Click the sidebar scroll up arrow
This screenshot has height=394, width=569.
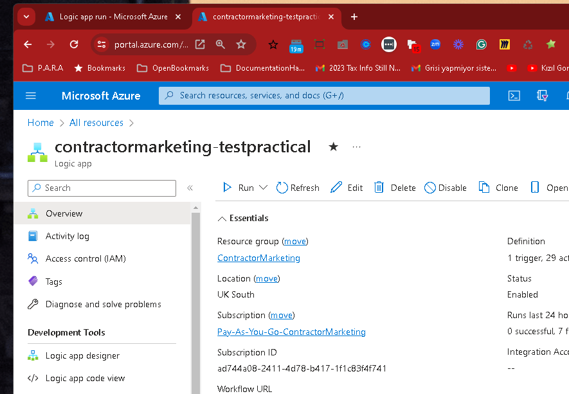point(195,208)
